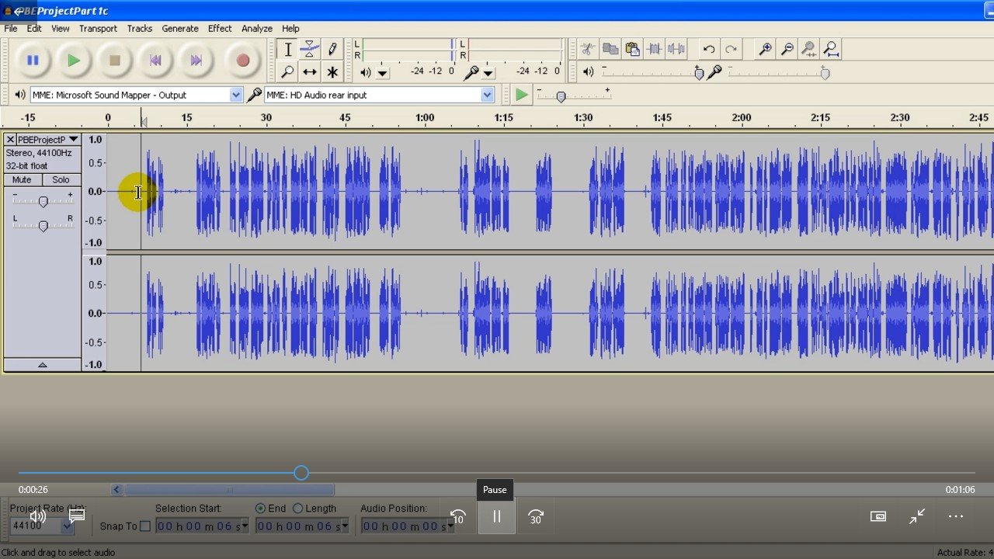
Task: Choose the Multi-tool asterisk icon
Action: tap(332, 72)
